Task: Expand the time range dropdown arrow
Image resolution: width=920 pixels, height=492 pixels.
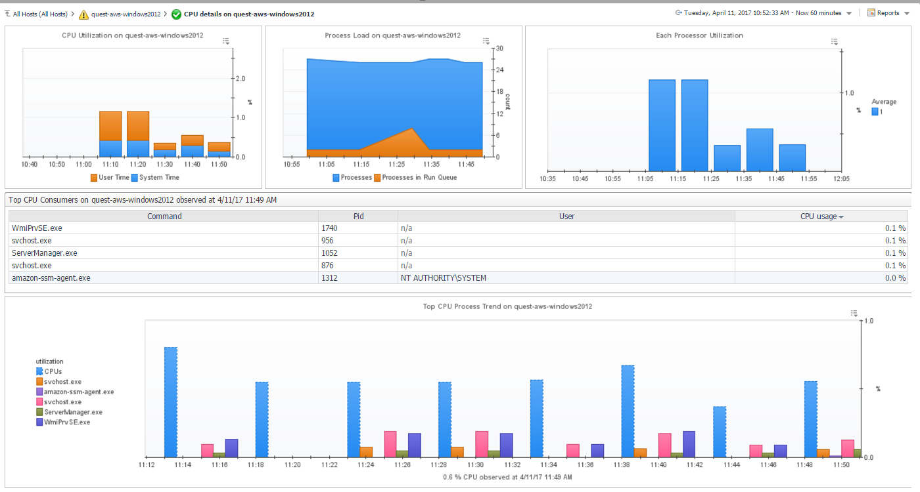Action: (849, 13)
